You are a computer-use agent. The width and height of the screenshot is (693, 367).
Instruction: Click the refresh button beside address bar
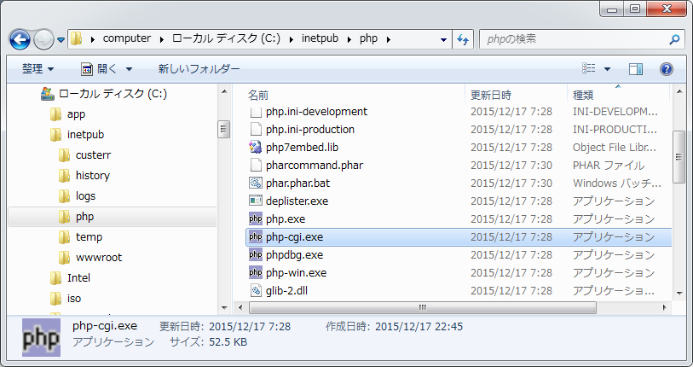click(464, 39)
